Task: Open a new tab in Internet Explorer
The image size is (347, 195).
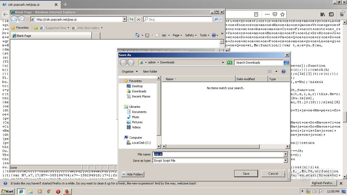Action: pyautogui.click(x=96, y=36)
